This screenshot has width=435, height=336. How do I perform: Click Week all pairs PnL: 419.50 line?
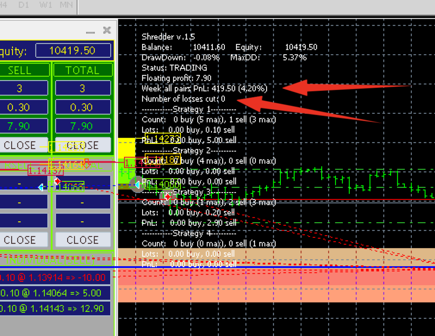(x=204, y=89)
